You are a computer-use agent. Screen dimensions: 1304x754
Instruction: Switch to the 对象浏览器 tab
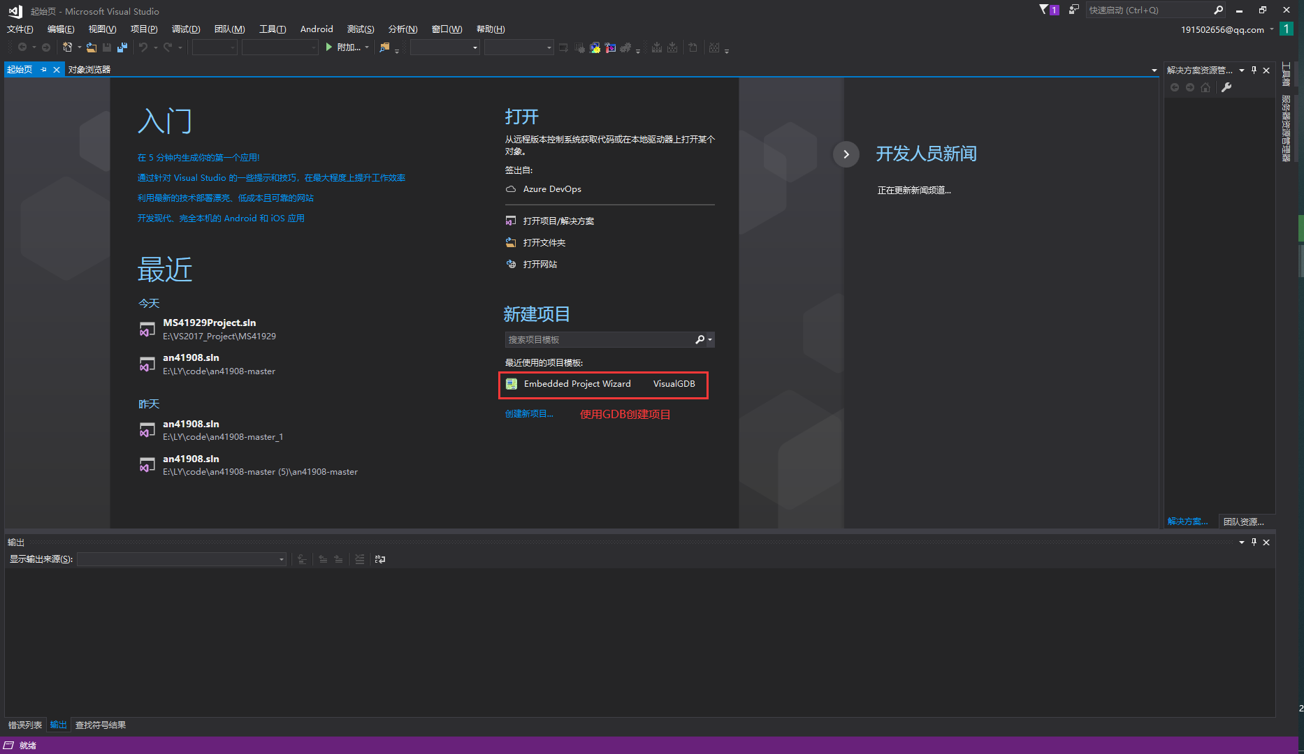[x=89, y=69]
